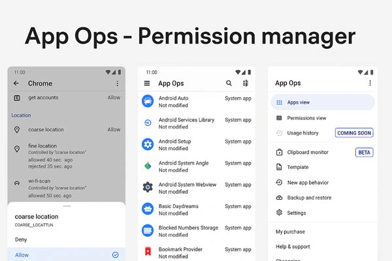This screenshot has height=261, width=392.
Task: Open Usage history menu item
Action: (323, 133)
